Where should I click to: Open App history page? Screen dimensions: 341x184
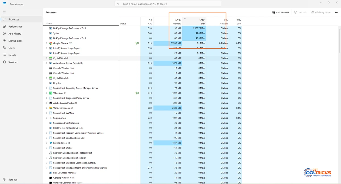22,34
